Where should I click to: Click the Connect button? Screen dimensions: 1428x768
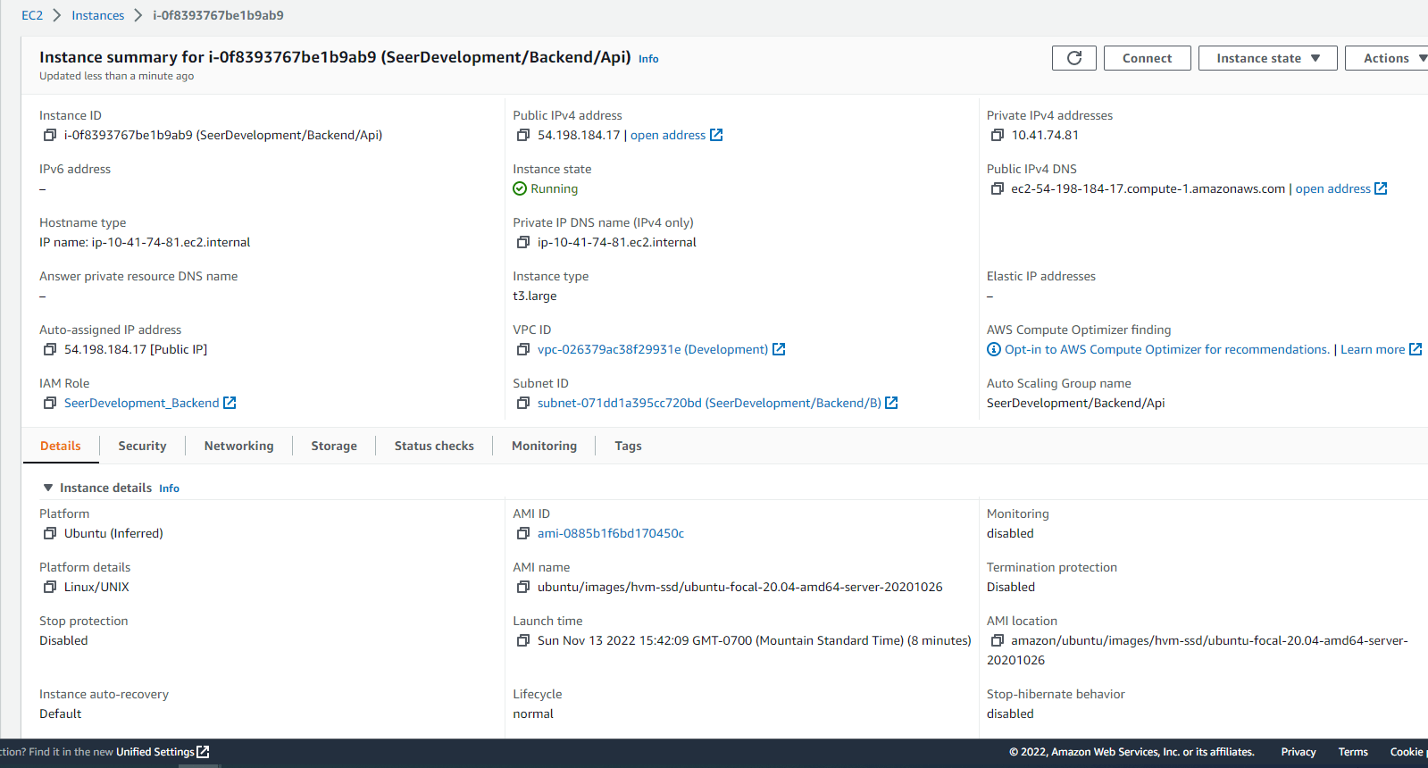click(1147, 58)
